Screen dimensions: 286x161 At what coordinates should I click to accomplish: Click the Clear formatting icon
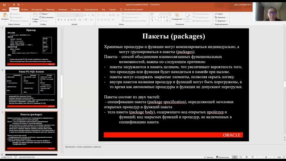[93, 15]
